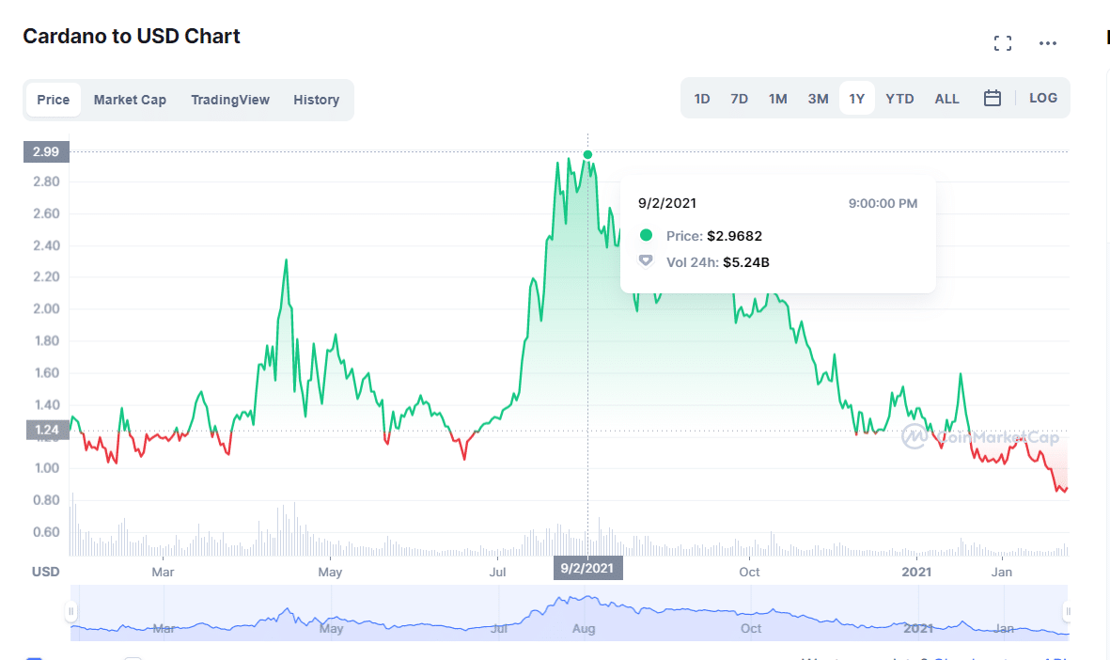This screenshot has height=660, width=1110.
Task: Switch to the Price tab
Action: (53, 100)
